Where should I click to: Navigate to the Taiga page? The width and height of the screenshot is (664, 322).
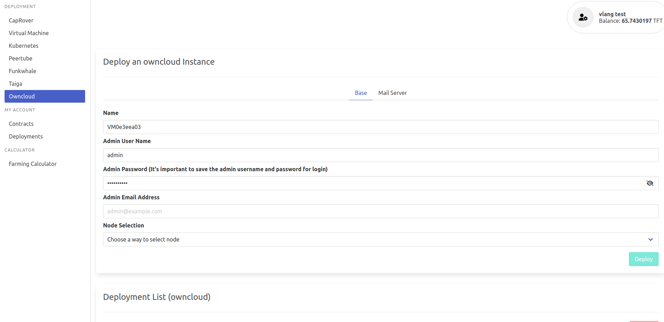[15, 83]
